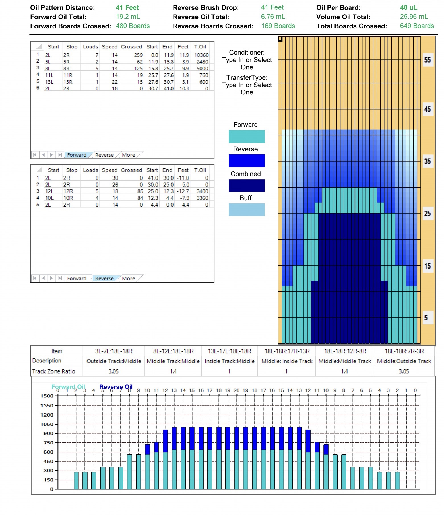Open the TransferType selection field
The image size is (444, 515).
(247, 89)
